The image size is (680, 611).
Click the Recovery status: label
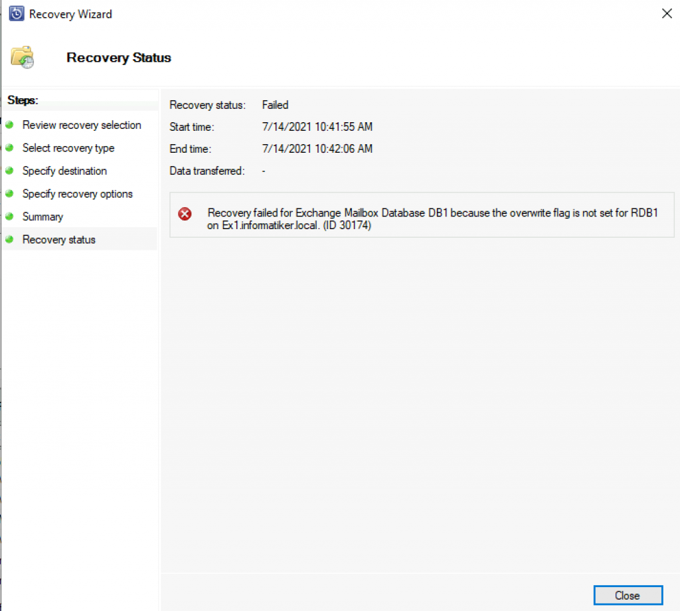(207, 105)
